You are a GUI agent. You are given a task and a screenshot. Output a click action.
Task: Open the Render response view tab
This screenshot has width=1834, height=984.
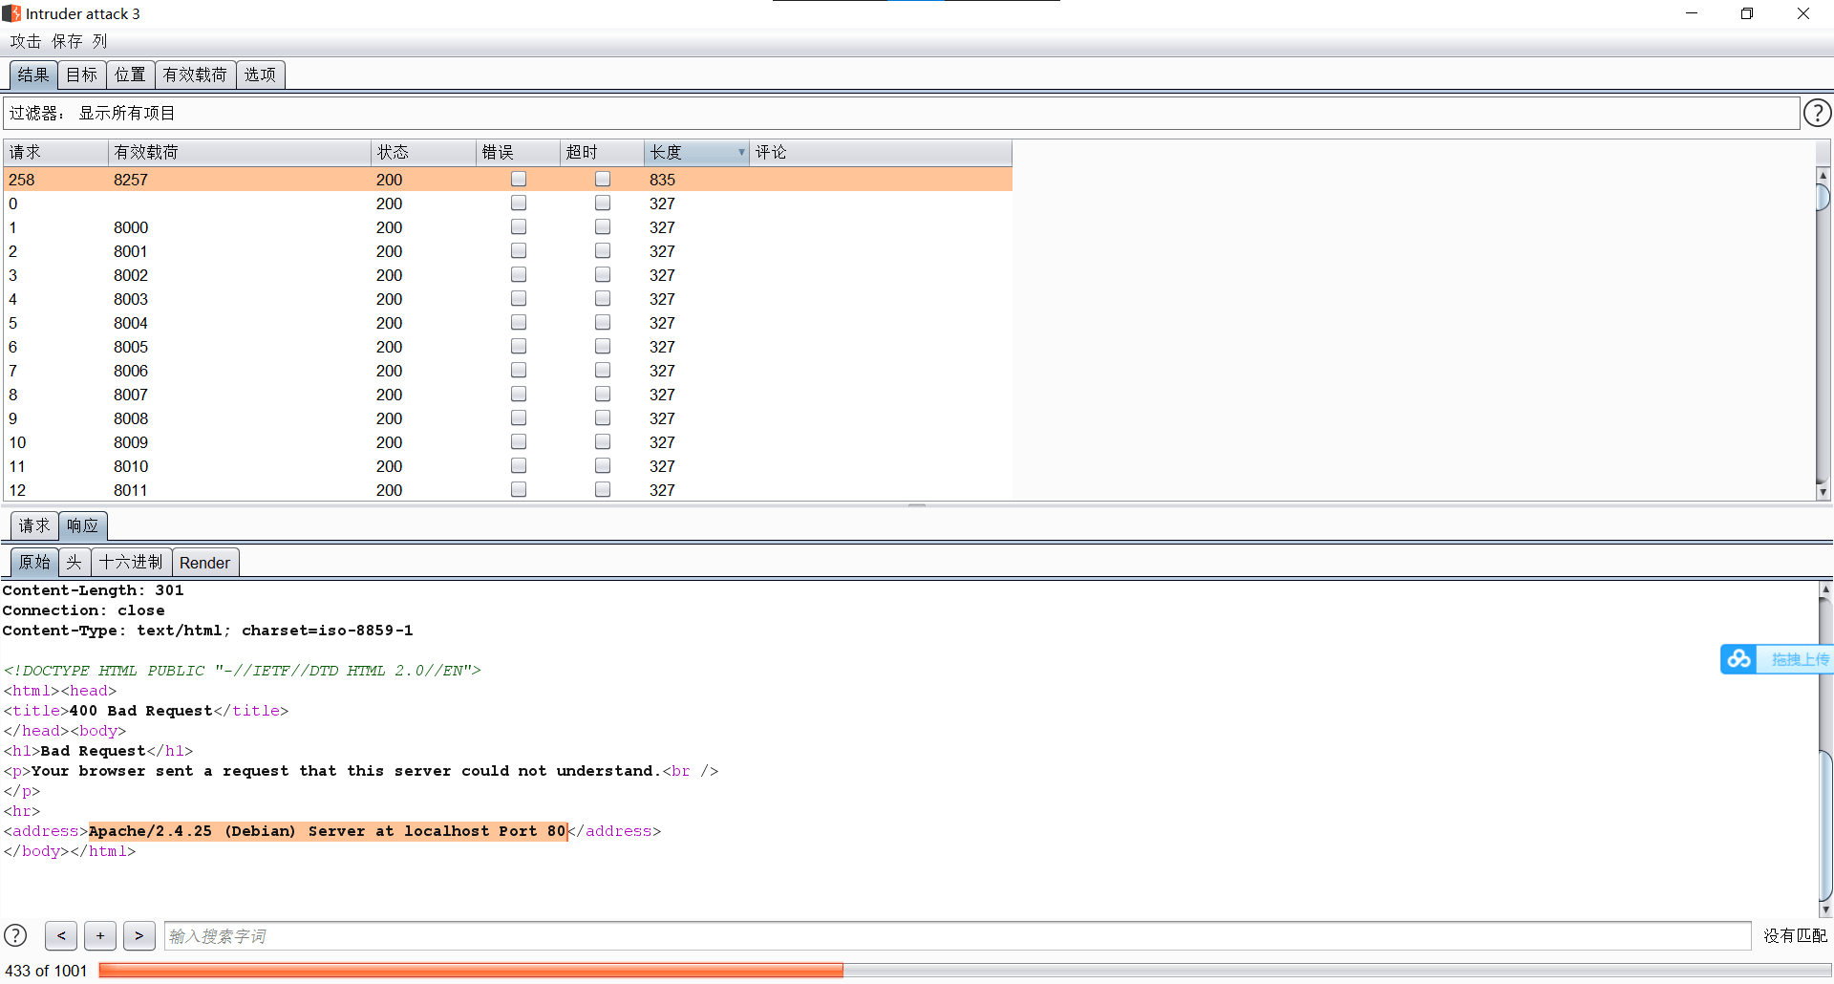tap(204, 563)
